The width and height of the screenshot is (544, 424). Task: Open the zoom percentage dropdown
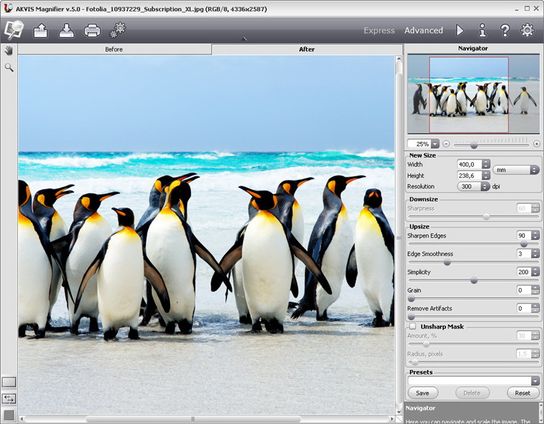tap(435, 144)
